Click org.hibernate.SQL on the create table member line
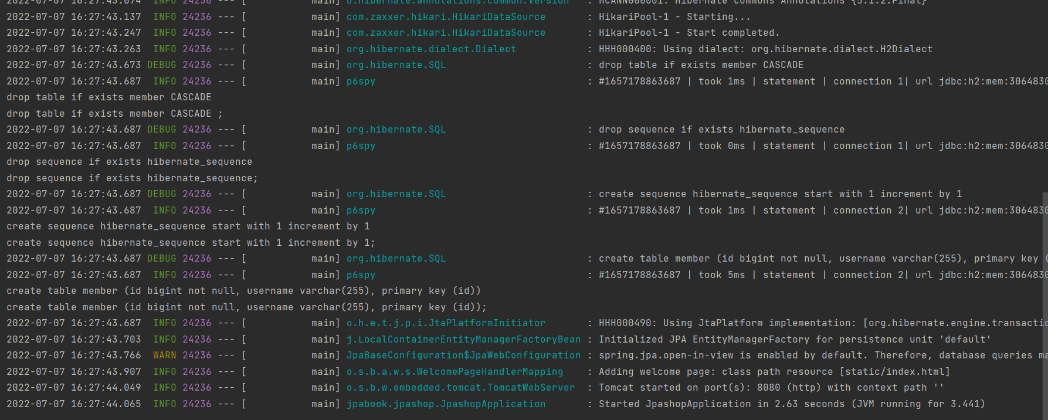The width and height of the screenshot is (1048, 420). coord(396,259)
